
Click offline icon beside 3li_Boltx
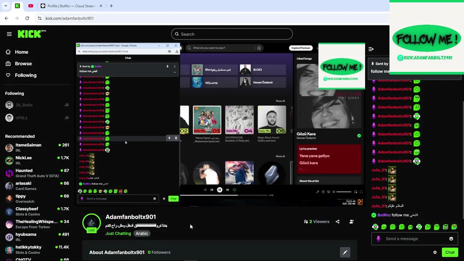(x=67, y=105)
